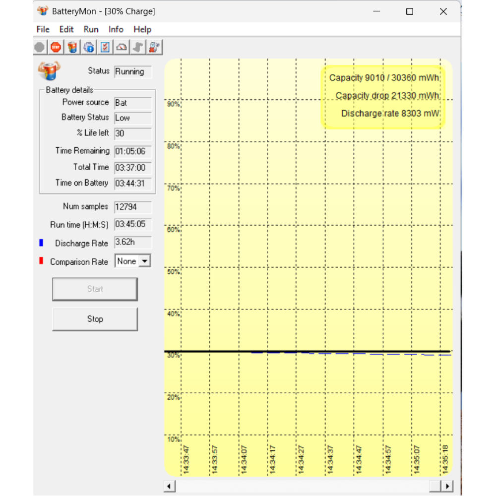The height and width of the screenshot is (496, 496).
Task: Click the red Stop sign toolbar icon
Action: click(x=56, y=48)
